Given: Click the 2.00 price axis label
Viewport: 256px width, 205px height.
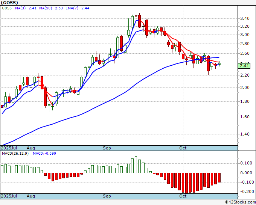Looking at the screenshot, I should tap(245, 87).
